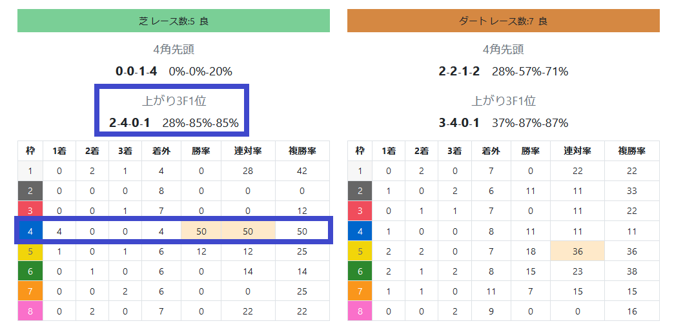Click the 着外 column header in dirt table
The image size is (674, 330).
[x=491, y=151]
